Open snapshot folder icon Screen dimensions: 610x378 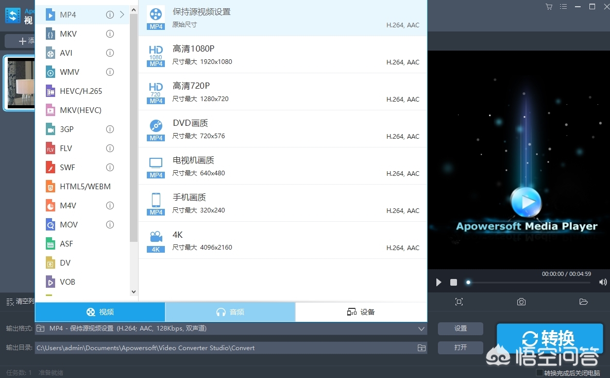(x=583, y=302)
